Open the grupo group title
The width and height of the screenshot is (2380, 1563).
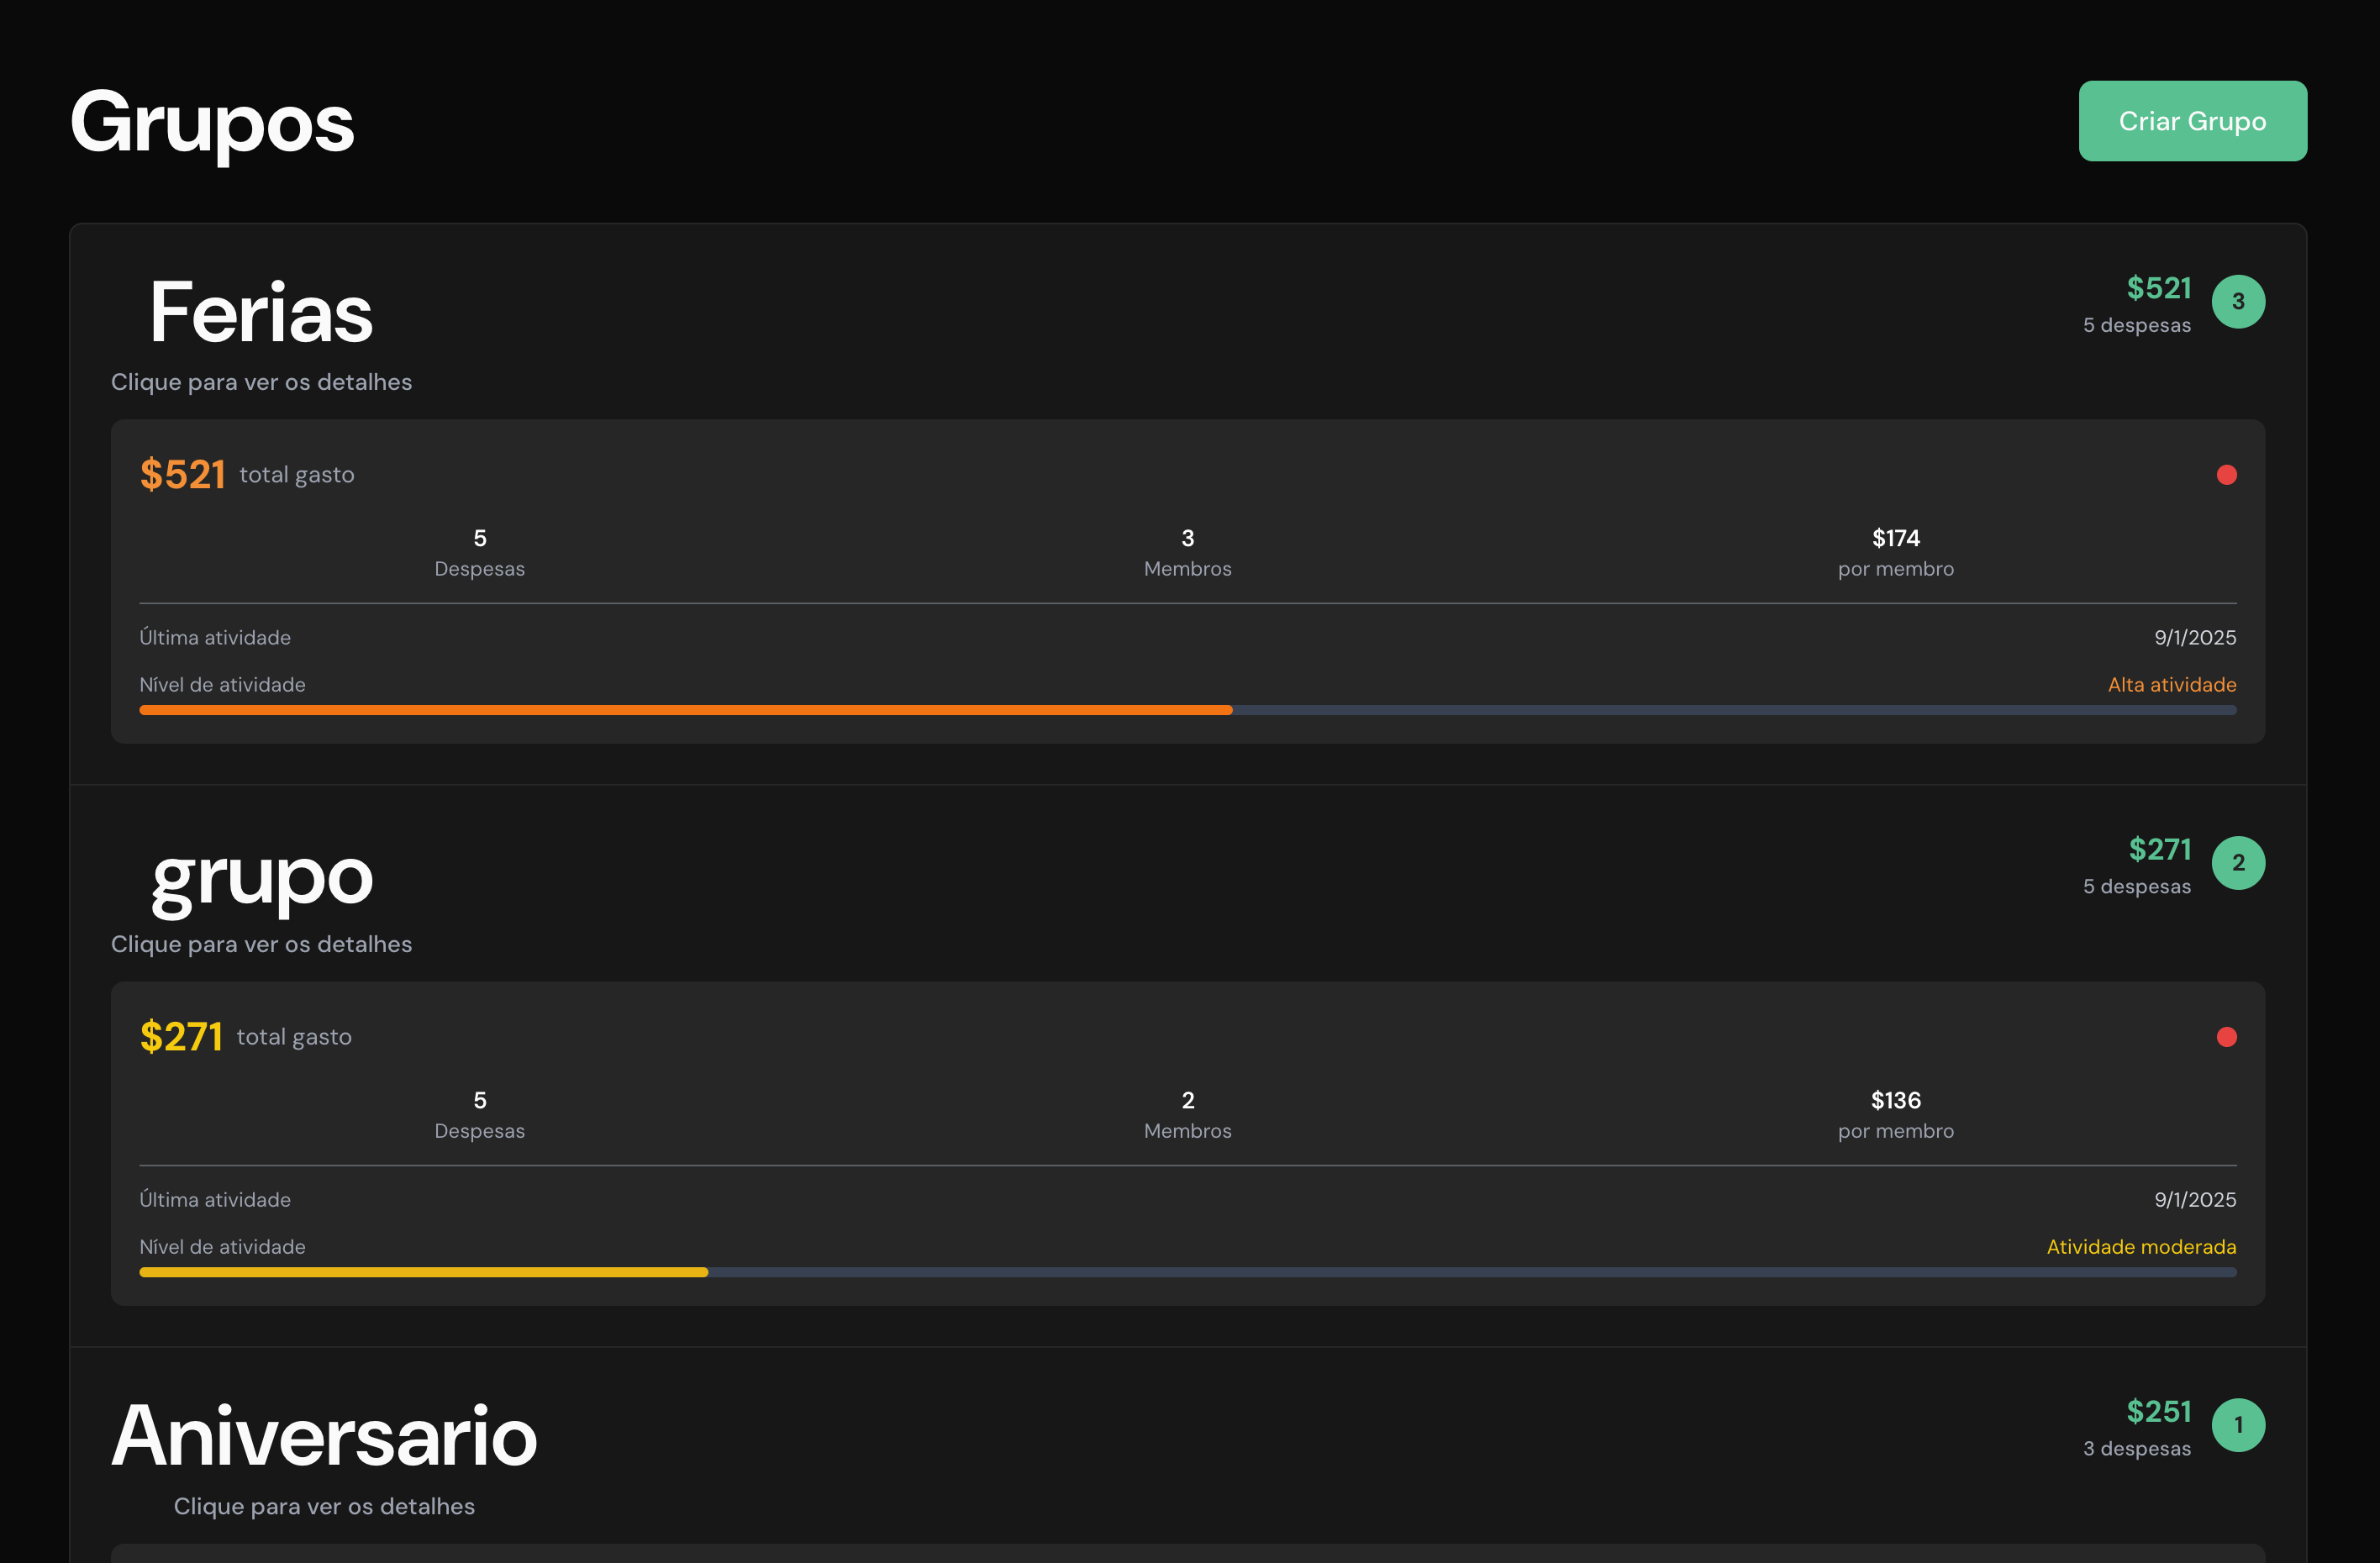261,878
